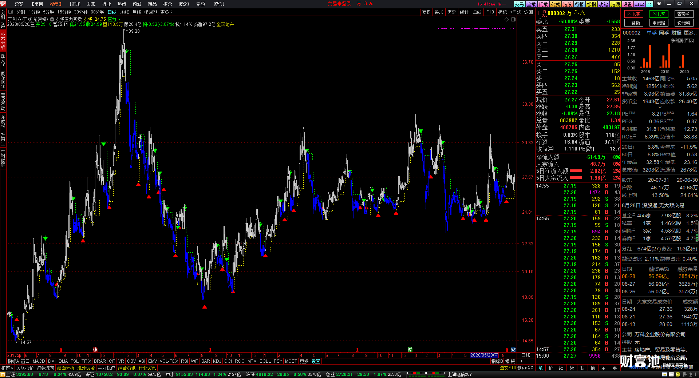699x378 pixels.
Task: Click the L level-2 marker beside 000002
Action: [539, 13]
